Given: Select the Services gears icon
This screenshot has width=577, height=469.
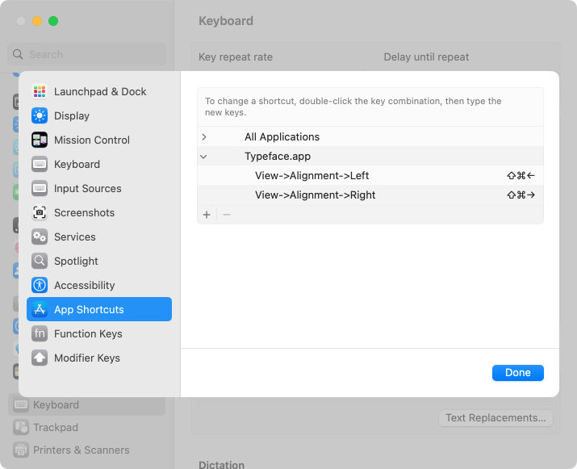Looking at the screenshot, I should 40,237.
